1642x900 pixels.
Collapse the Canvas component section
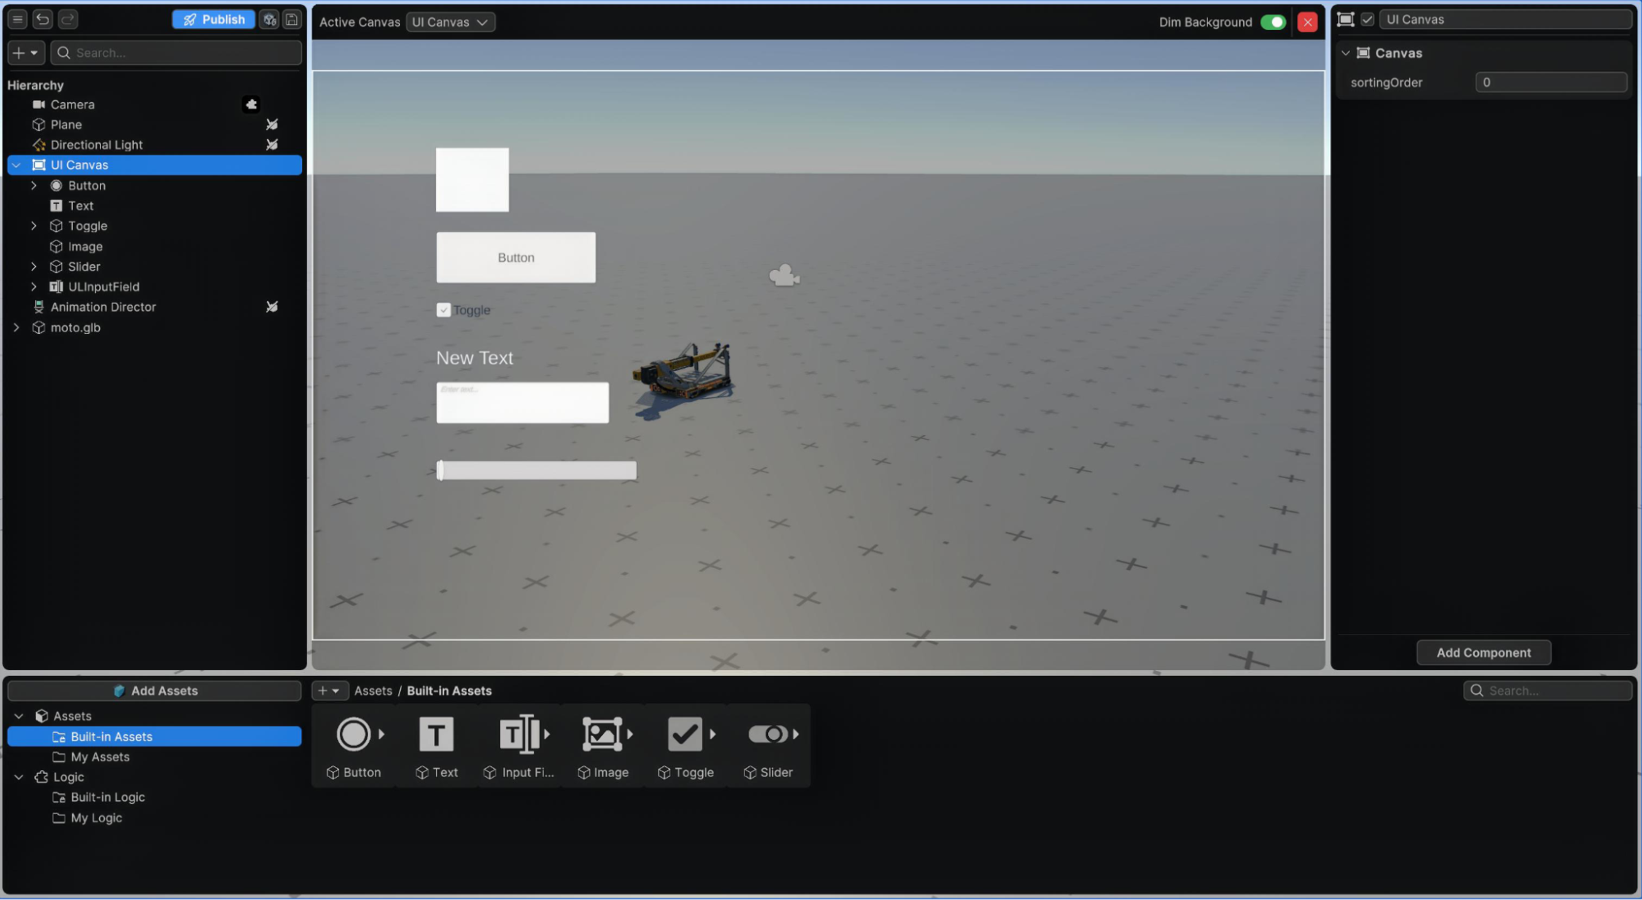point(1346,53)
